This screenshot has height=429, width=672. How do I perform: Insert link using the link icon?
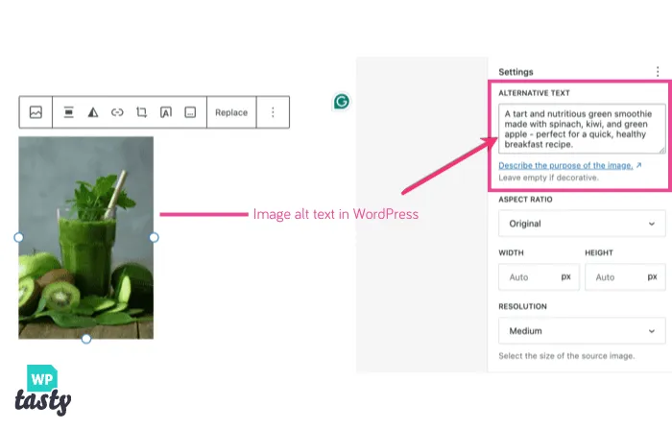tap(117, 112)
